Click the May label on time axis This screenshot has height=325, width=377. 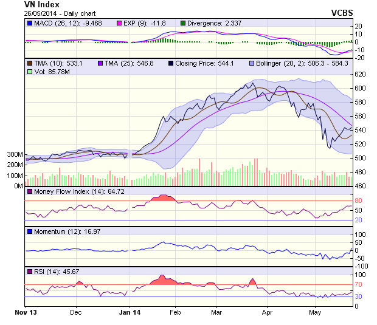[315, 312]
